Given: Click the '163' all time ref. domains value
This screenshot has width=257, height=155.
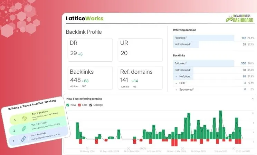Looking at the screenshot, I should click(x=134, y=87).
